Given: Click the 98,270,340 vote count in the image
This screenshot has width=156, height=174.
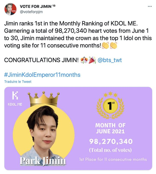Looking at the screenshot, I should [x=111, y=142].
